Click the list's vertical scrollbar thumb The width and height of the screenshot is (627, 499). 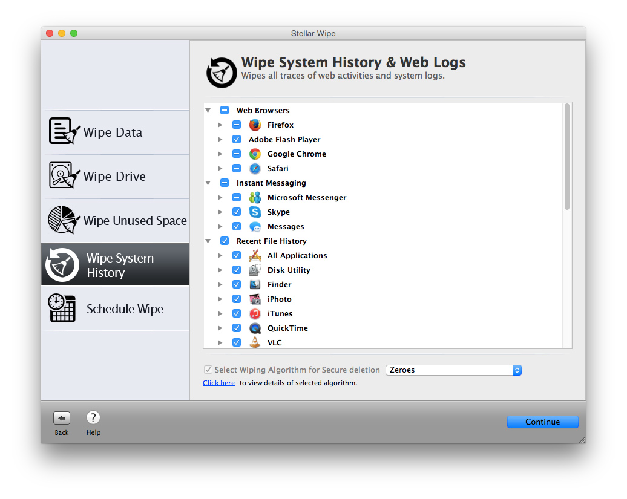pyautogui.click(x=566, y=157)
